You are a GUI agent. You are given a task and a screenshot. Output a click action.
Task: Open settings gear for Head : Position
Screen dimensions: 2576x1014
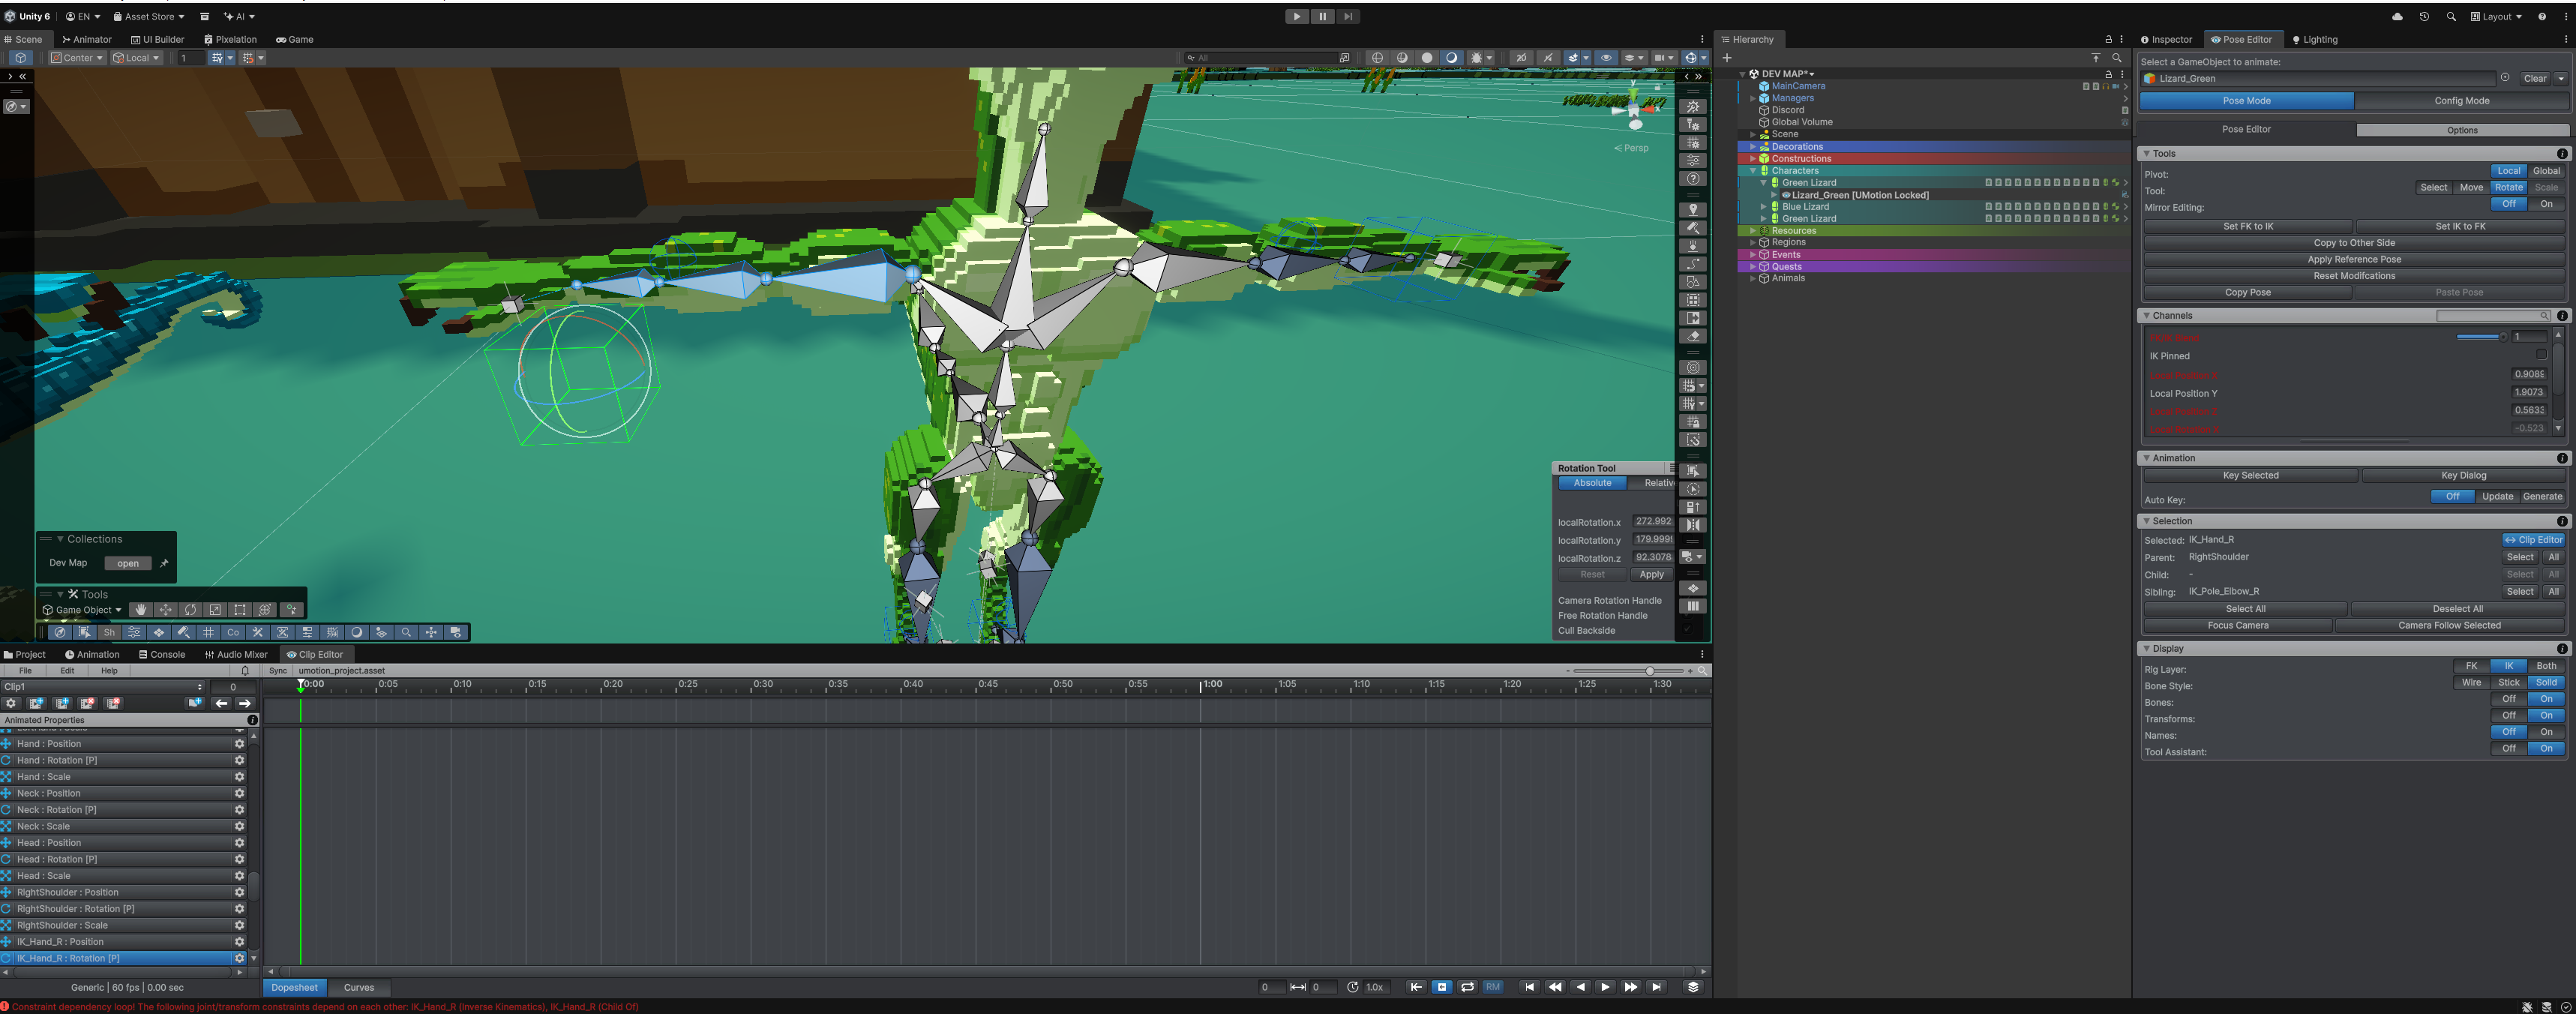[239, 843]
